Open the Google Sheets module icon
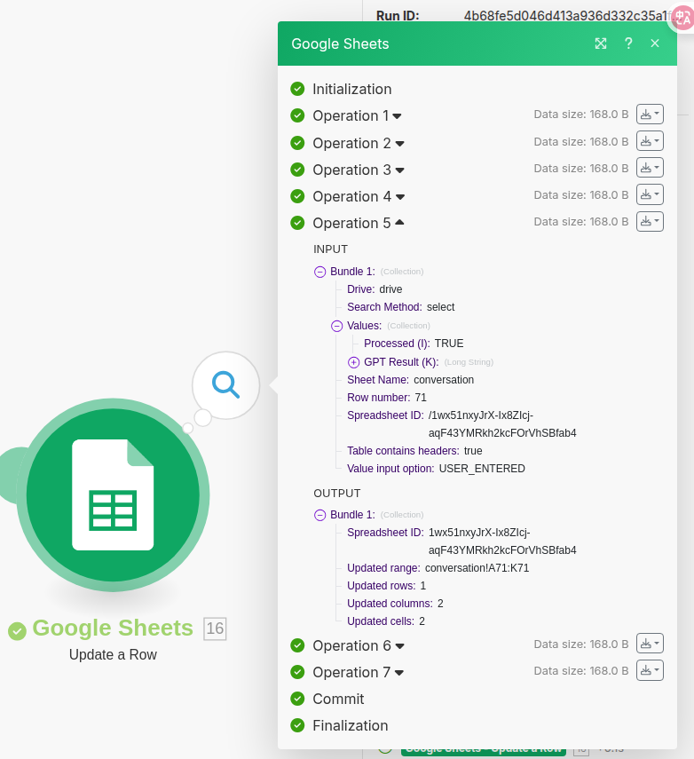This screenshot has width=694, height=759. coord(113,494)
